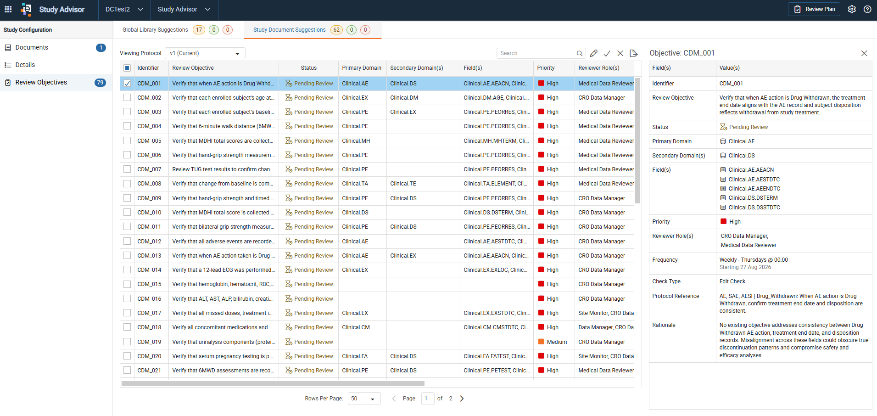Open the Rows Per Page dropdown
The image size is (877, 416).
click(364, 399)
